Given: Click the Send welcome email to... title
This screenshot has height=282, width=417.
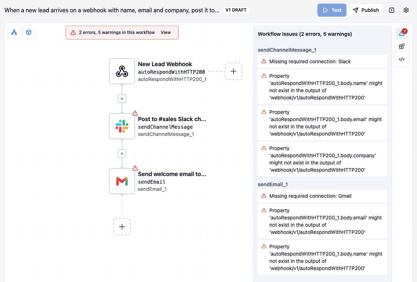Looking at the screenshot, I should [x=172, y=174].
